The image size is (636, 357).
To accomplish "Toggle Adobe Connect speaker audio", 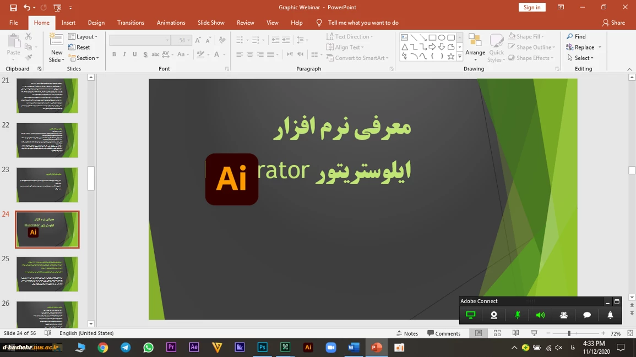I will [540, 315].
